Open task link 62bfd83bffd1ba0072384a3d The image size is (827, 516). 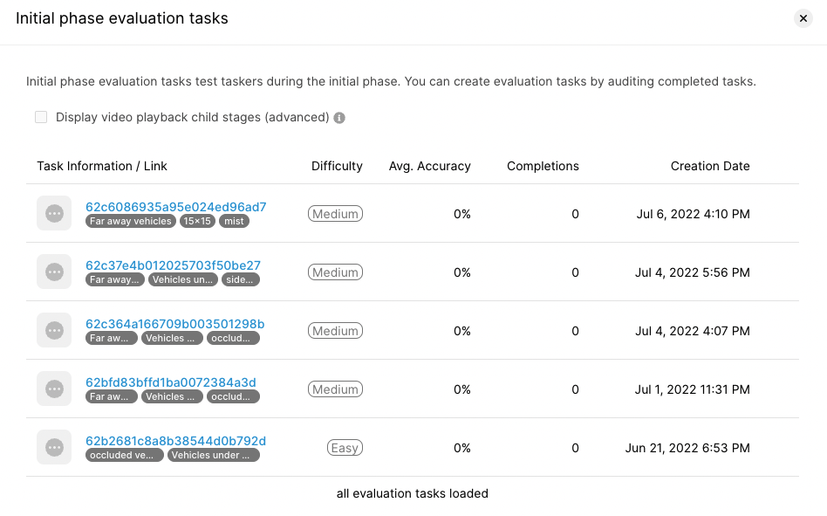pyautogui.click(x=171, y=382)
